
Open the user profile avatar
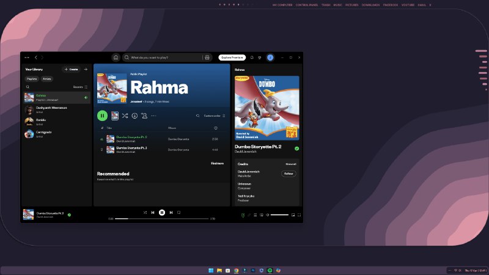[270, 57]
